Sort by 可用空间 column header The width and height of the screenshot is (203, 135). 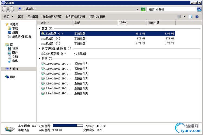(161, 23)
